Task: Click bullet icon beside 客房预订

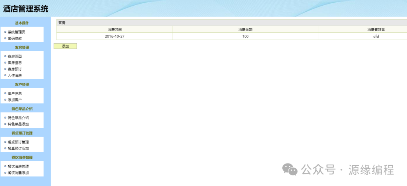Action: click(5, 69)
